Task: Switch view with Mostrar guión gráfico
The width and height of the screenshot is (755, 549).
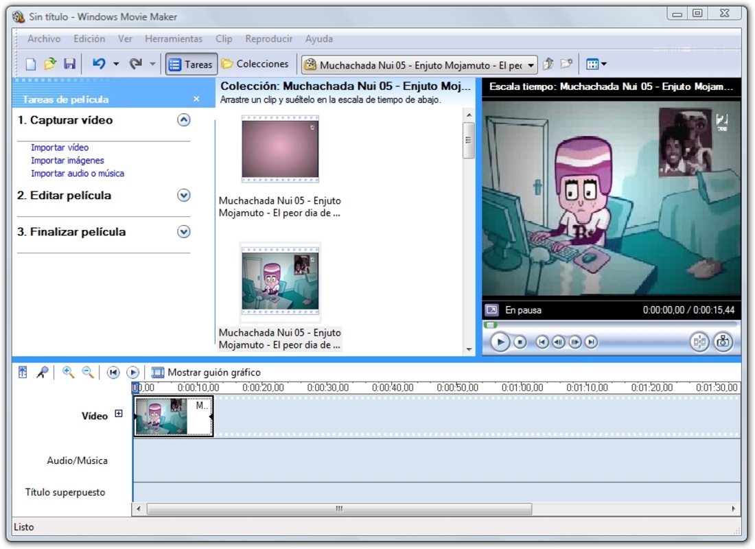Action: [206, 373]
